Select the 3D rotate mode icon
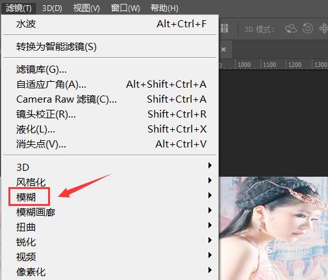This screenshot has width=328, height=280. click(291, 29)
